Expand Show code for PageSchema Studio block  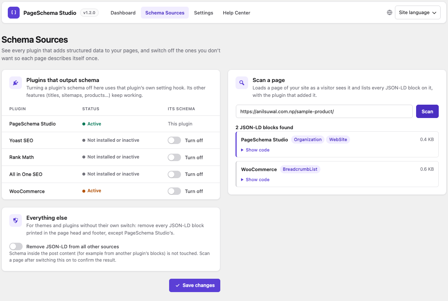click(255, 150)
